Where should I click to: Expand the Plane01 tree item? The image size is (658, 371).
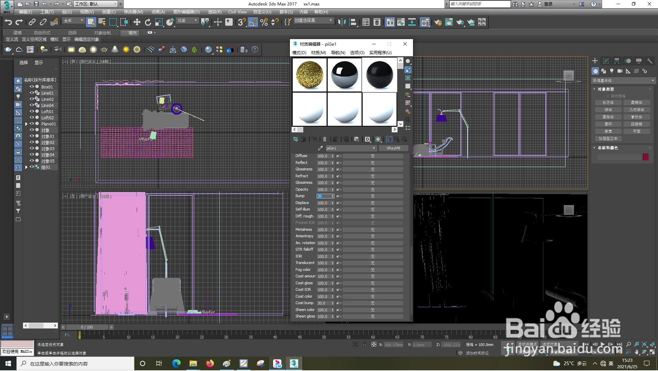pyautogui.click(x=26, y=124)
